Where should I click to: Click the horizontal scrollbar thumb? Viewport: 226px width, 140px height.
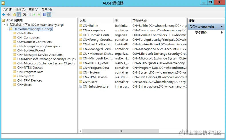[121, 131]
